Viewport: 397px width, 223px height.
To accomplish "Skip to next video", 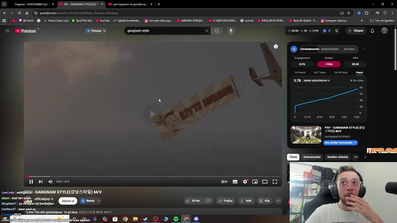I will [x=41, y=182].
